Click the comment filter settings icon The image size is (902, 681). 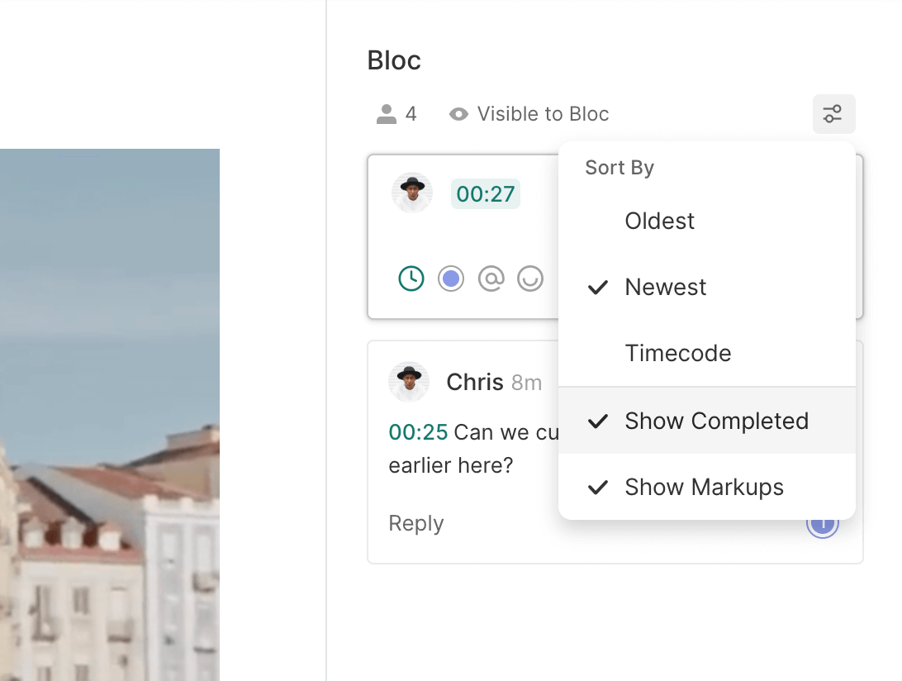[833, 114]
